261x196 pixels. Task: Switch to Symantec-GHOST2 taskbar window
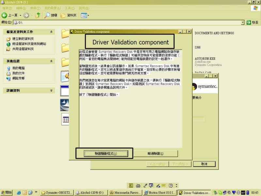click(57, 193)
